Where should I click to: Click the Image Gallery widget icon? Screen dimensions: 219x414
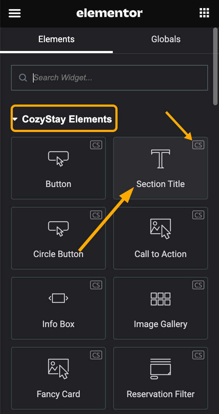(160, 298)
